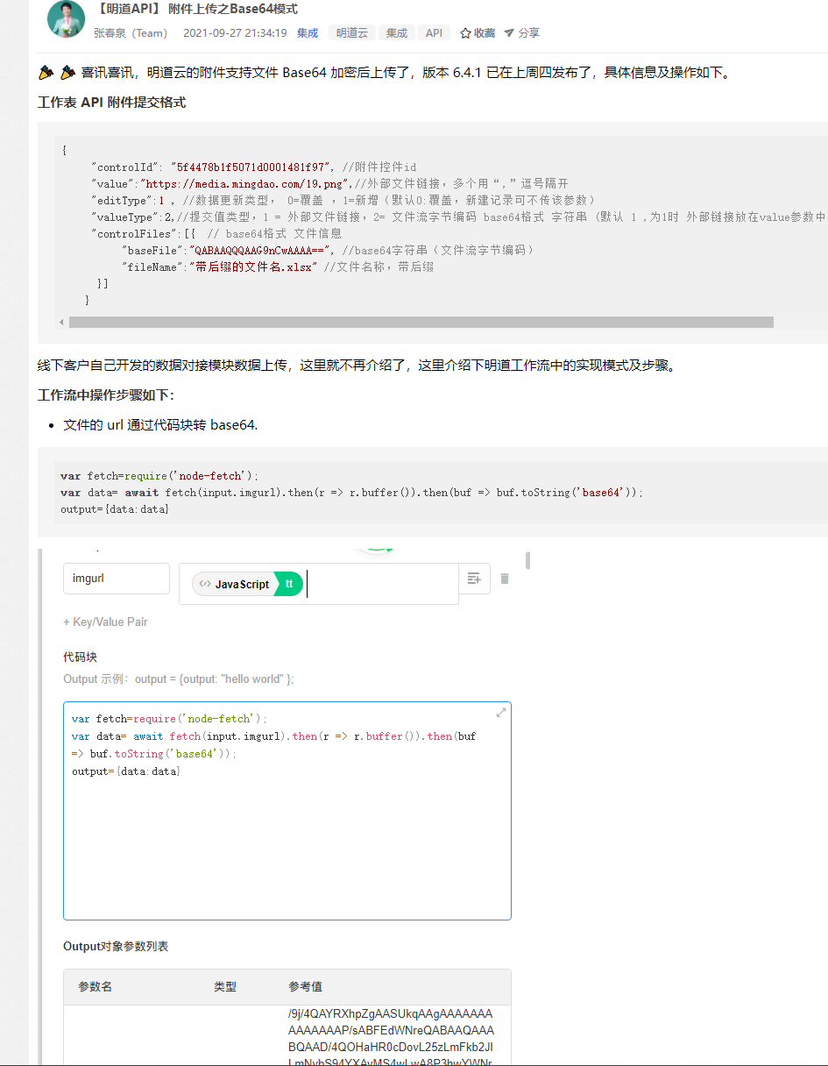This screenshot has height=1066, width=828.
Task: Click the code brackets icon on the JavaScript chip
Action: pos(205,581)
